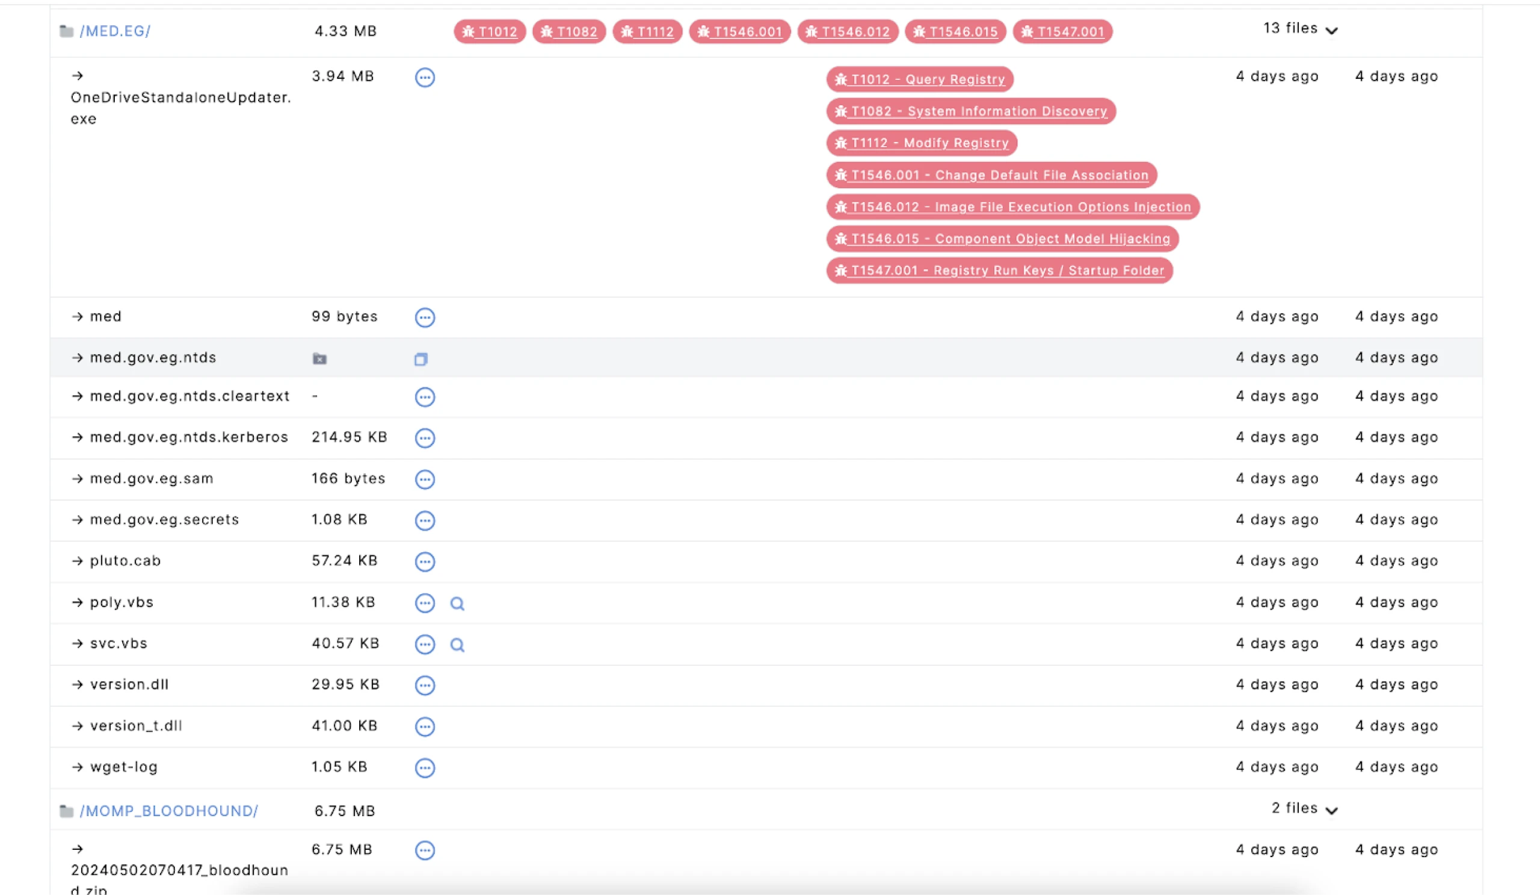
Task: Open more options for med.gov.eg.ntds.cleartext
Action: pyautogui.click(x=425, y=397)
